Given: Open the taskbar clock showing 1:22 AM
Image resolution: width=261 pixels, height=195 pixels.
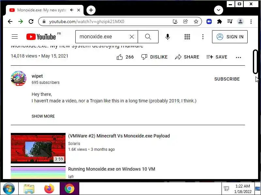Looking at the screenshot, I should (x=243, y=189).
